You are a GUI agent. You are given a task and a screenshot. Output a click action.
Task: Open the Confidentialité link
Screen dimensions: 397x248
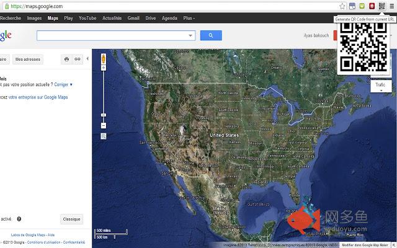click(x=74, y=242)
